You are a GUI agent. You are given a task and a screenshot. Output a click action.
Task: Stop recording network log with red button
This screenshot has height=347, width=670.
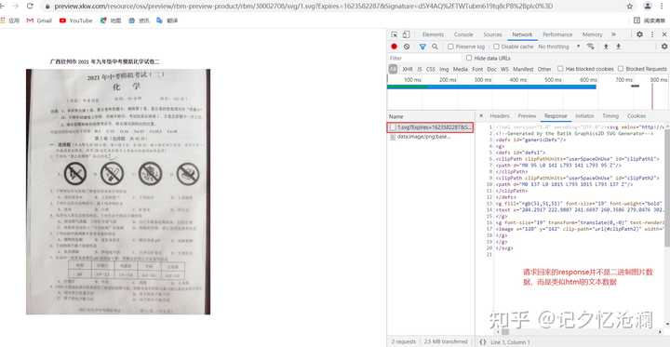pyautogui.click(x=394, y=47)
